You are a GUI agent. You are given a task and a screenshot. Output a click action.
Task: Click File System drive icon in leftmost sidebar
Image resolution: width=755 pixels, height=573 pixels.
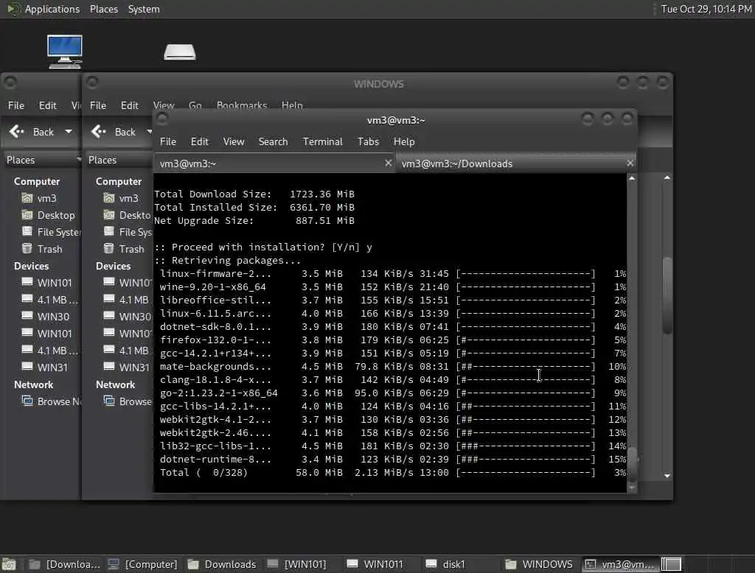click(x=27, y=231)
